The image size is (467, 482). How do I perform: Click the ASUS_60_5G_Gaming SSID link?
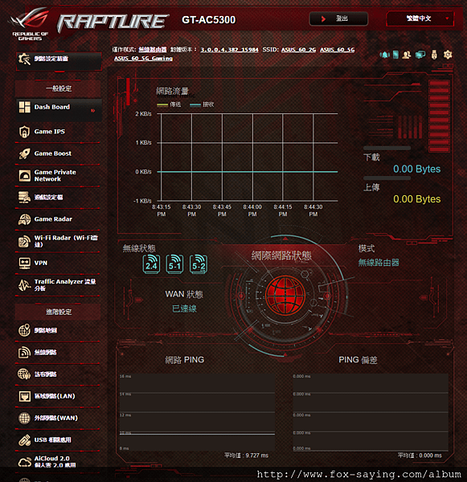[143, 59]
